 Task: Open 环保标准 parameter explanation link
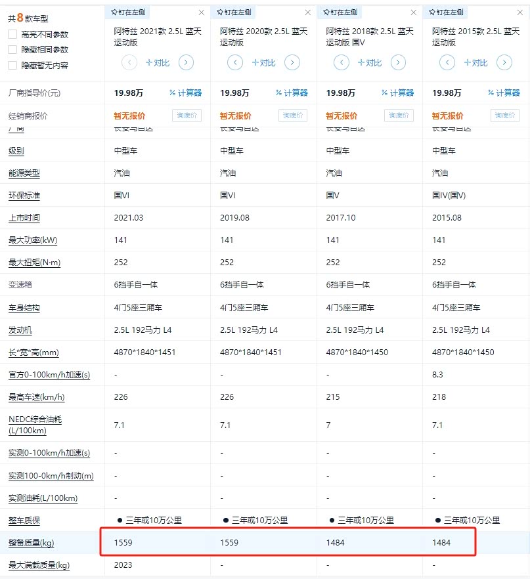click(x=24, y=196)
